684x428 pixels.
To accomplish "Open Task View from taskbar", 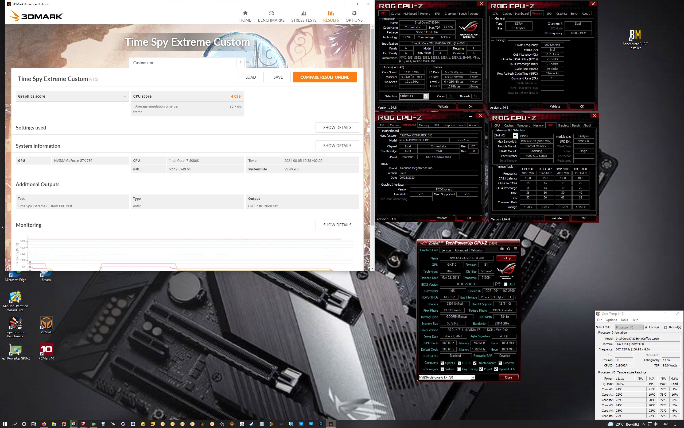I will tap(34, 424).
